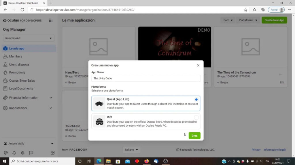Click the Oculus for Developers logo
Screen dimensions: 295x165
coord(22,20)
